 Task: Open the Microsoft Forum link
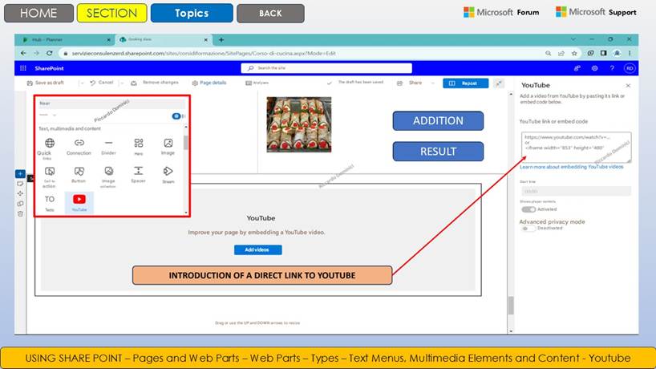tap(501, 12)
